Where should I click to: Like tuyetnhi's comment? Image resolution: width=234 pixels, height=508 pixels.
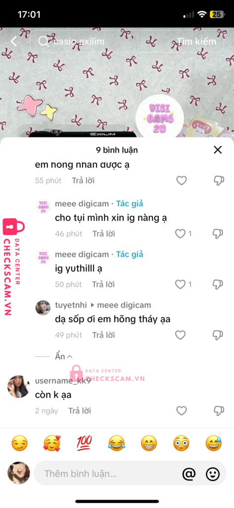(x=181, y=335)
